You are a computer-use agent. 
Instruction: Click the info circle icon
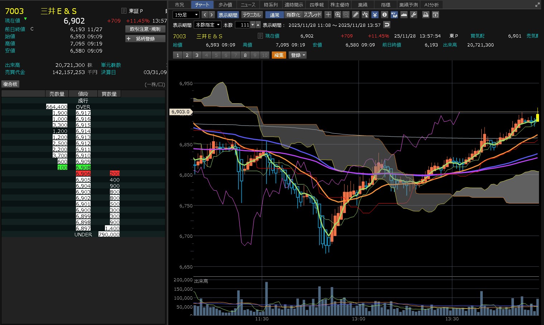tap(385, 15)
